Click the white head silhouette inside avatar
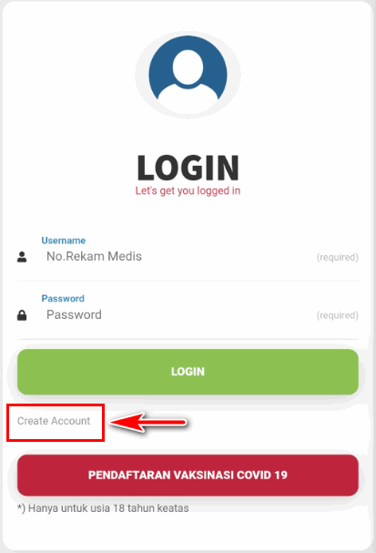This screenshot has height=553, width=376. pyautogui.click(x=188, y=67)
